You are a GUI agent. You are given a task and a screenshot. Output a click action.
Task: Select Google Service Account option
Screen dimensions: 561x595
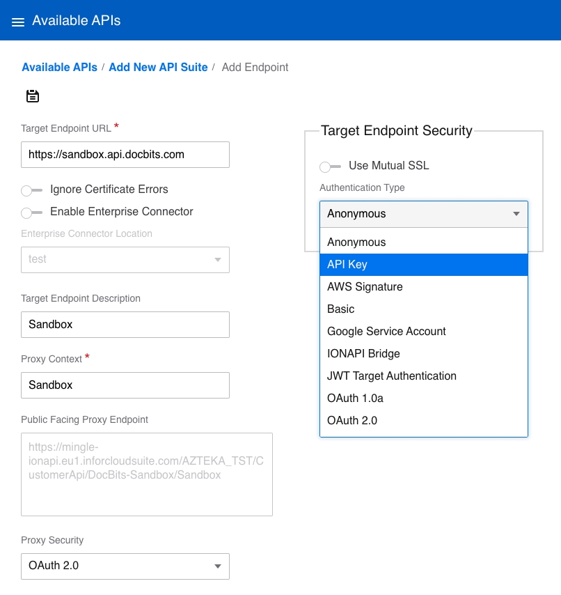tap(423, 332)
